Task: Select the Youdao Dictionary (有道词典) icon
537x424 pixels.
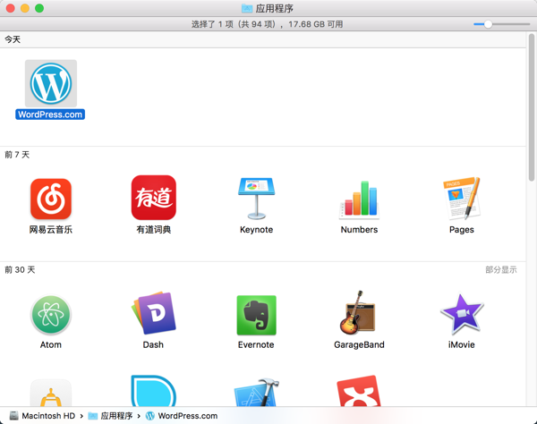Action: point(153,198)
